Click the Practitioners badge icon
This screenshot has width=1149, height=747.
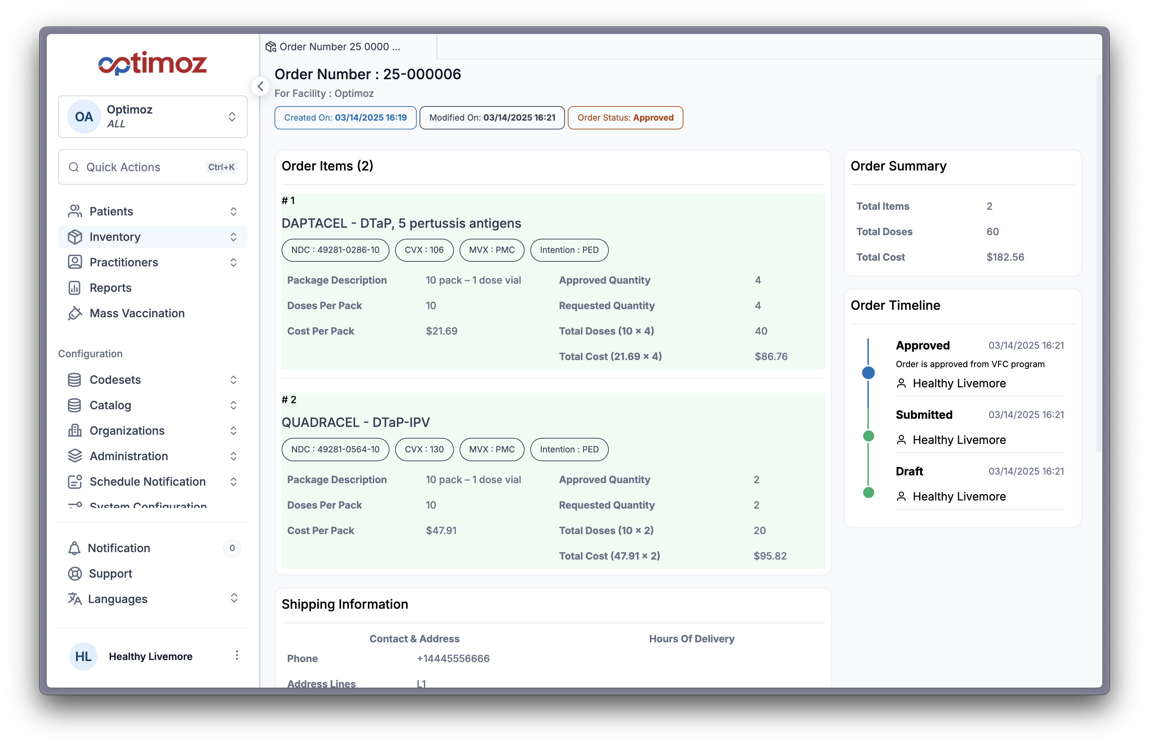point(75,262)
